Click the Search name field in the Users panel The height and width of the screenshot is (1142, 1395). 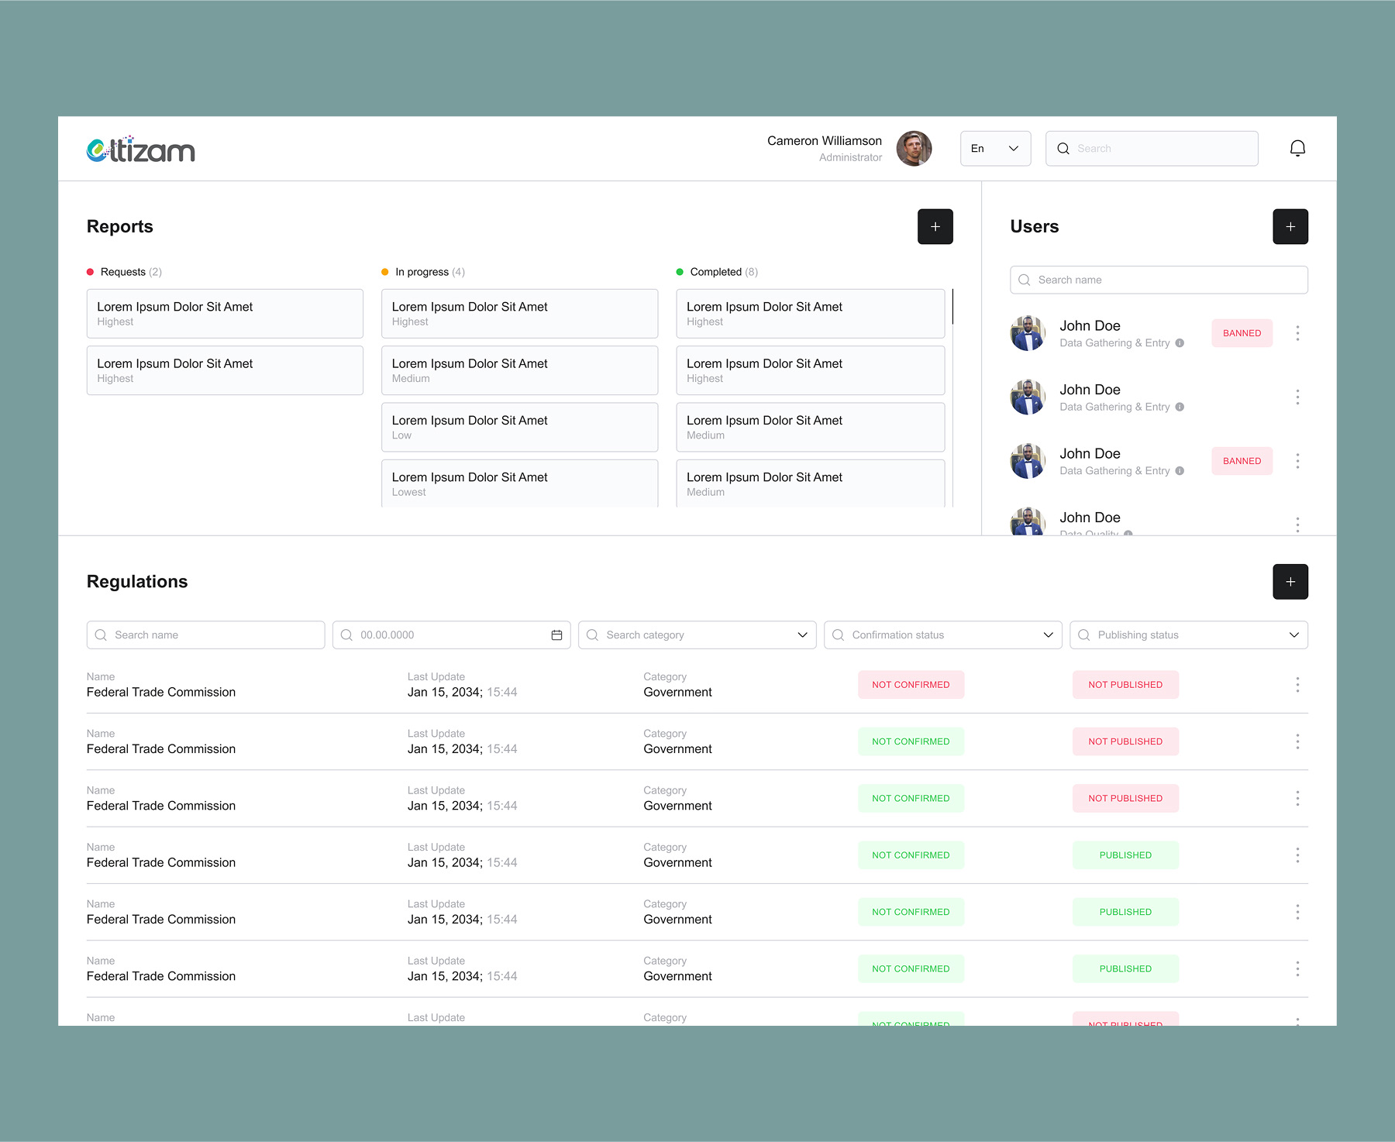(1158, 280)
